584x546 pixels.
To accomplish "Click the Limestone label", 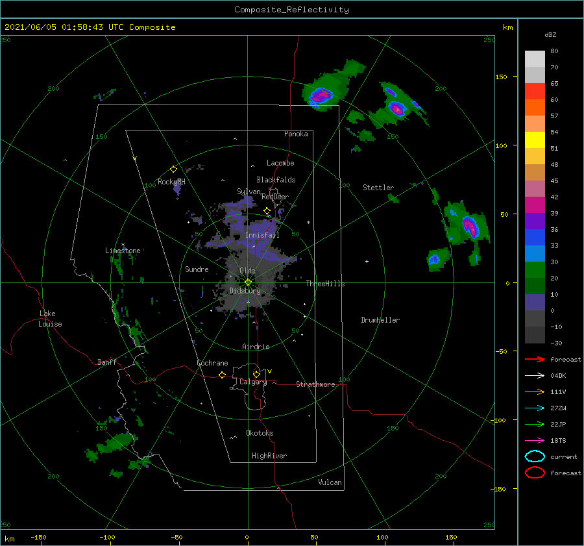I will pyautogui.click(x=123, y=251).
